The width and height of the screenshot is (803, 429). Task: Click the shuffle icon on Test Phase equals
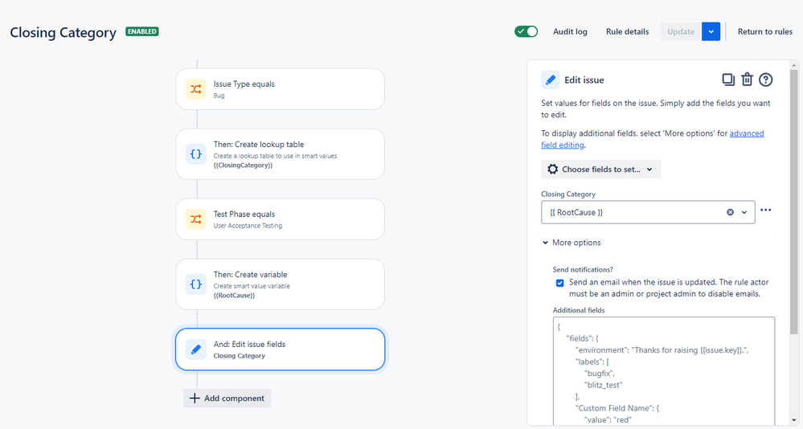click(x=195, y=219)
